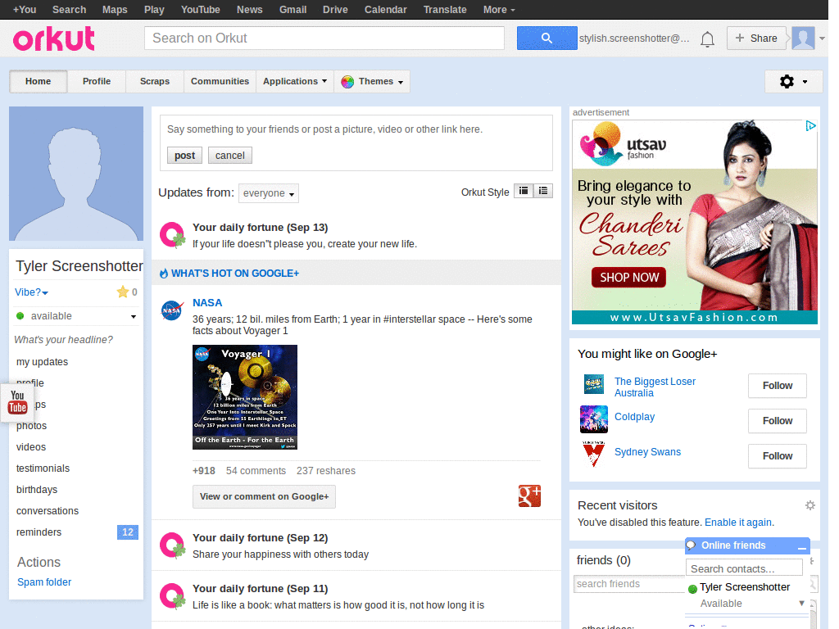This screenshot has height=629, width=839.
Task: Click the Share button
Action: 756,38
